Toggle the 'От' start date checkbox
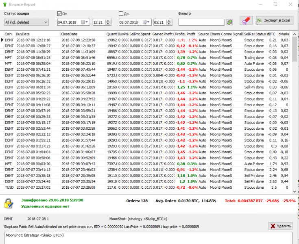 (x=59, y=13)
